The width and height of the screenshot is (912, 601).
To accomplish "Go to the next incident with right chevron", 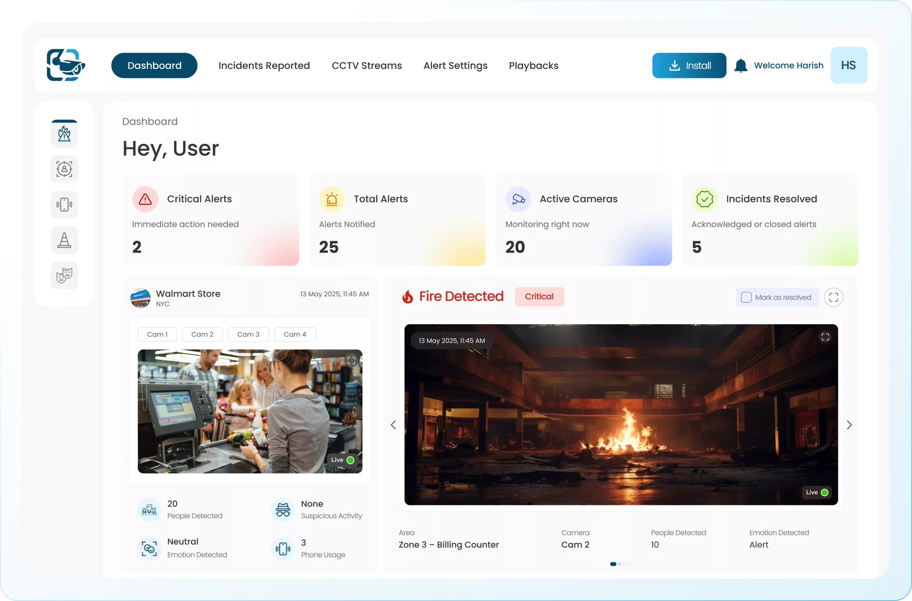I will point(849,425).
